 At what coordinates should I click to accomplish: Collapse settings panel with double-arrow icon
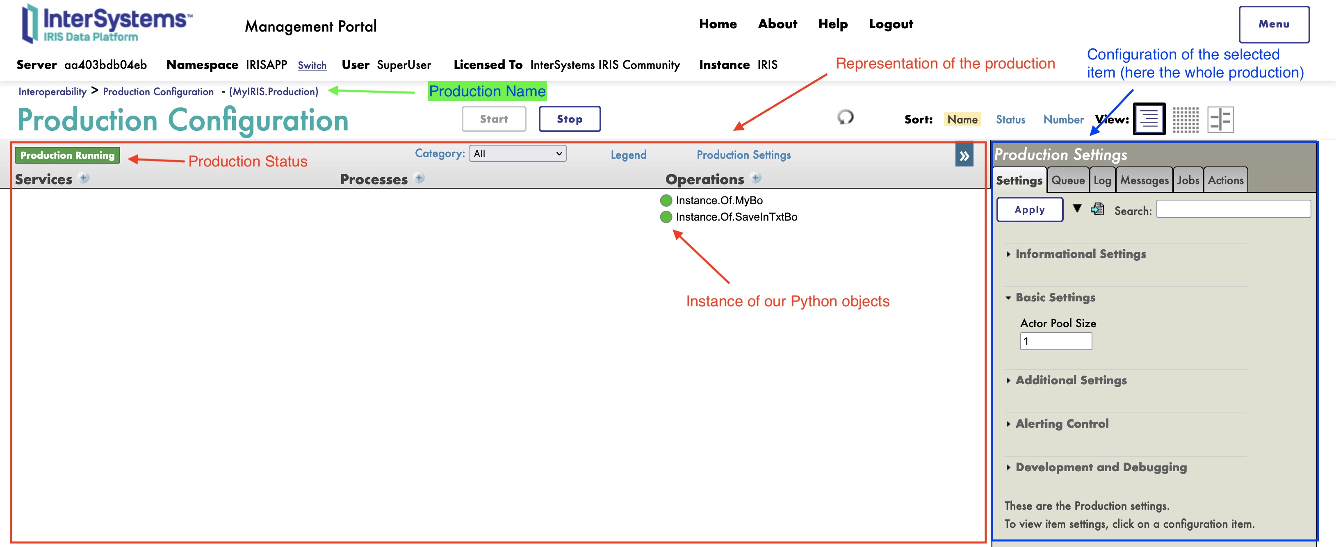964,155
